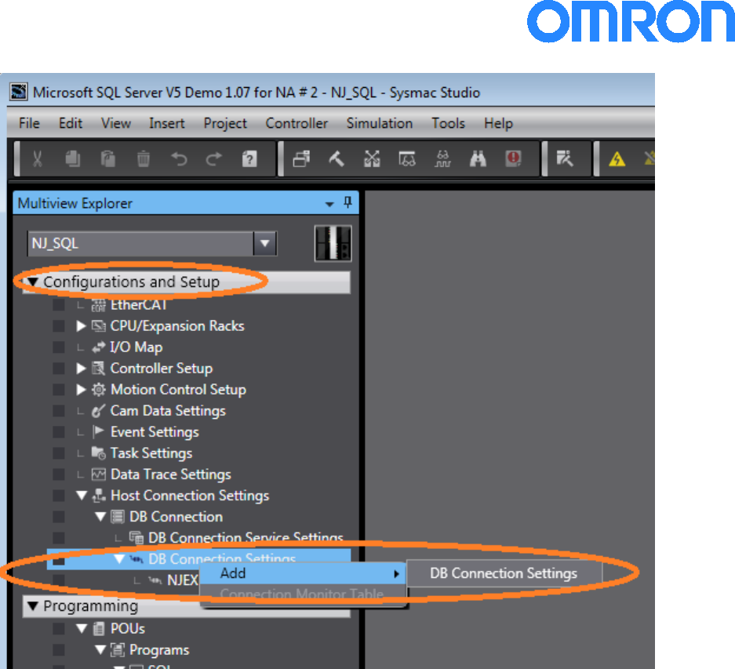This screenshot has width=735, height=669.
Task: Click the Paste clipboard toolbar icon
Action: [x=107, y=159]
